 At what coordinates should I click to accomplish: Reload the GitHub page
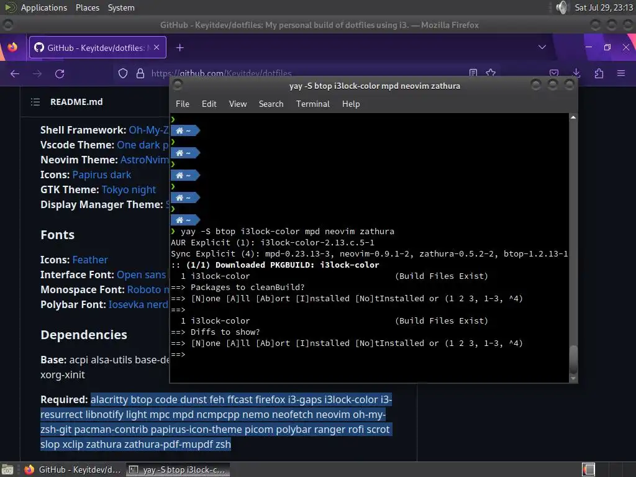point(60,73)
